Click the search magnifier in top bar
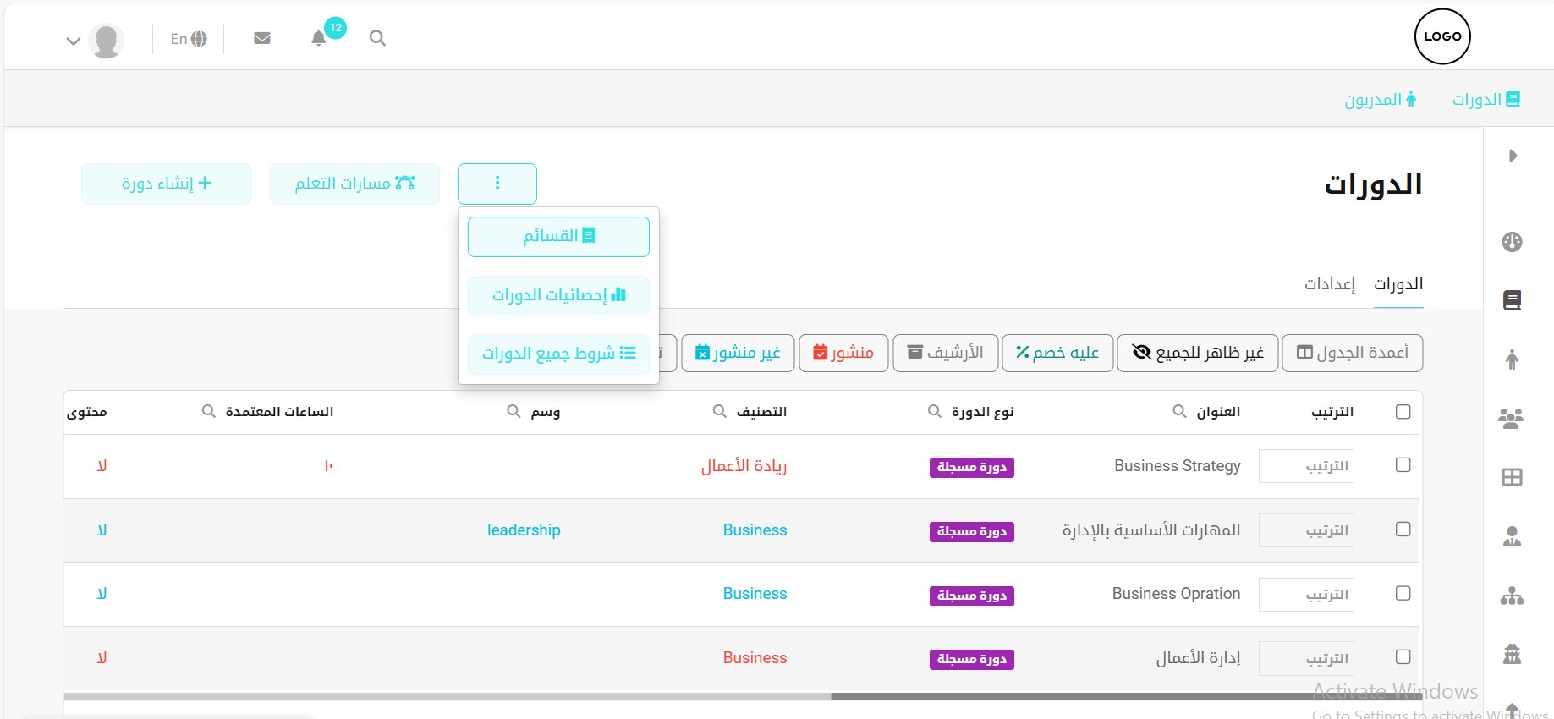This screenshot has height=719, width=1554. pyautogui.click(x=377, y=38)
